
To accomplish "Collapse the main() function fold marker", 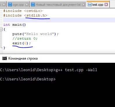I will click(x=1, y=29).
